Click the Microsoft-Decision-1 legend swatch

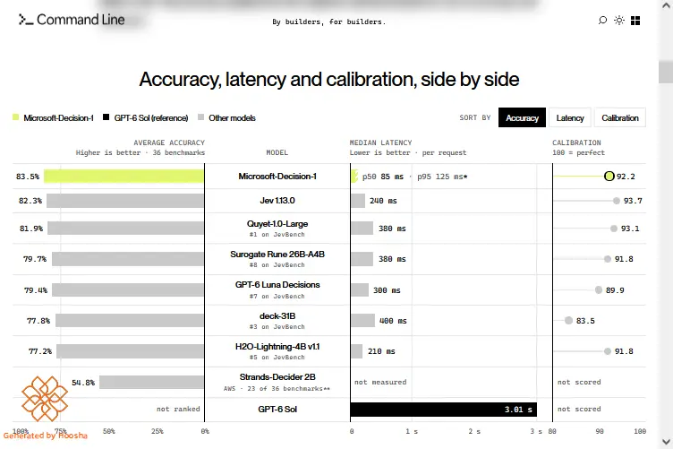16,117
